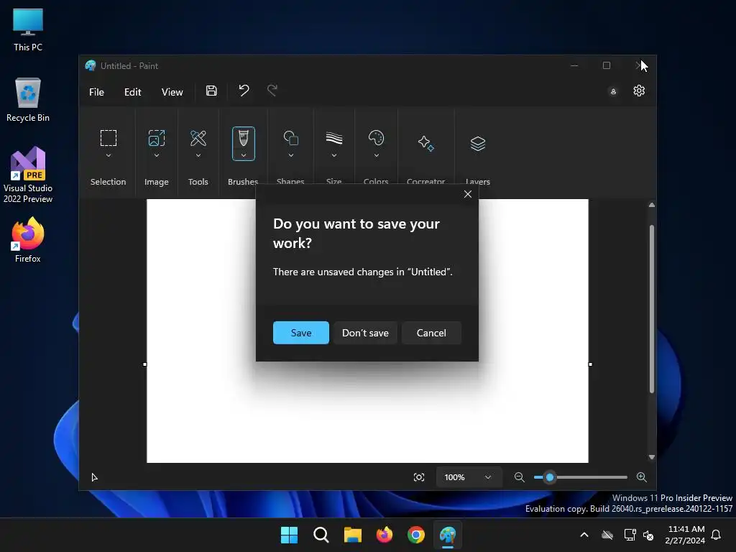Image resolution: width=736 pixels, height=552 pixels.
Task: Undo the last action
Action: 244,90
